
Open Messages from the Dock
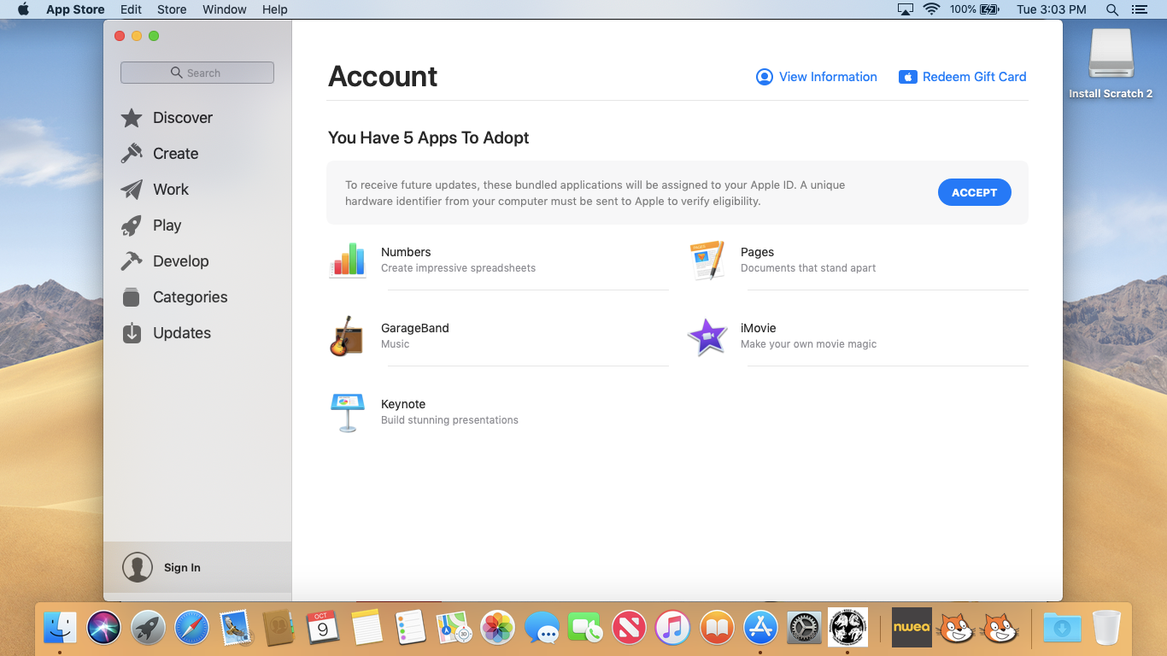point(542,629)
